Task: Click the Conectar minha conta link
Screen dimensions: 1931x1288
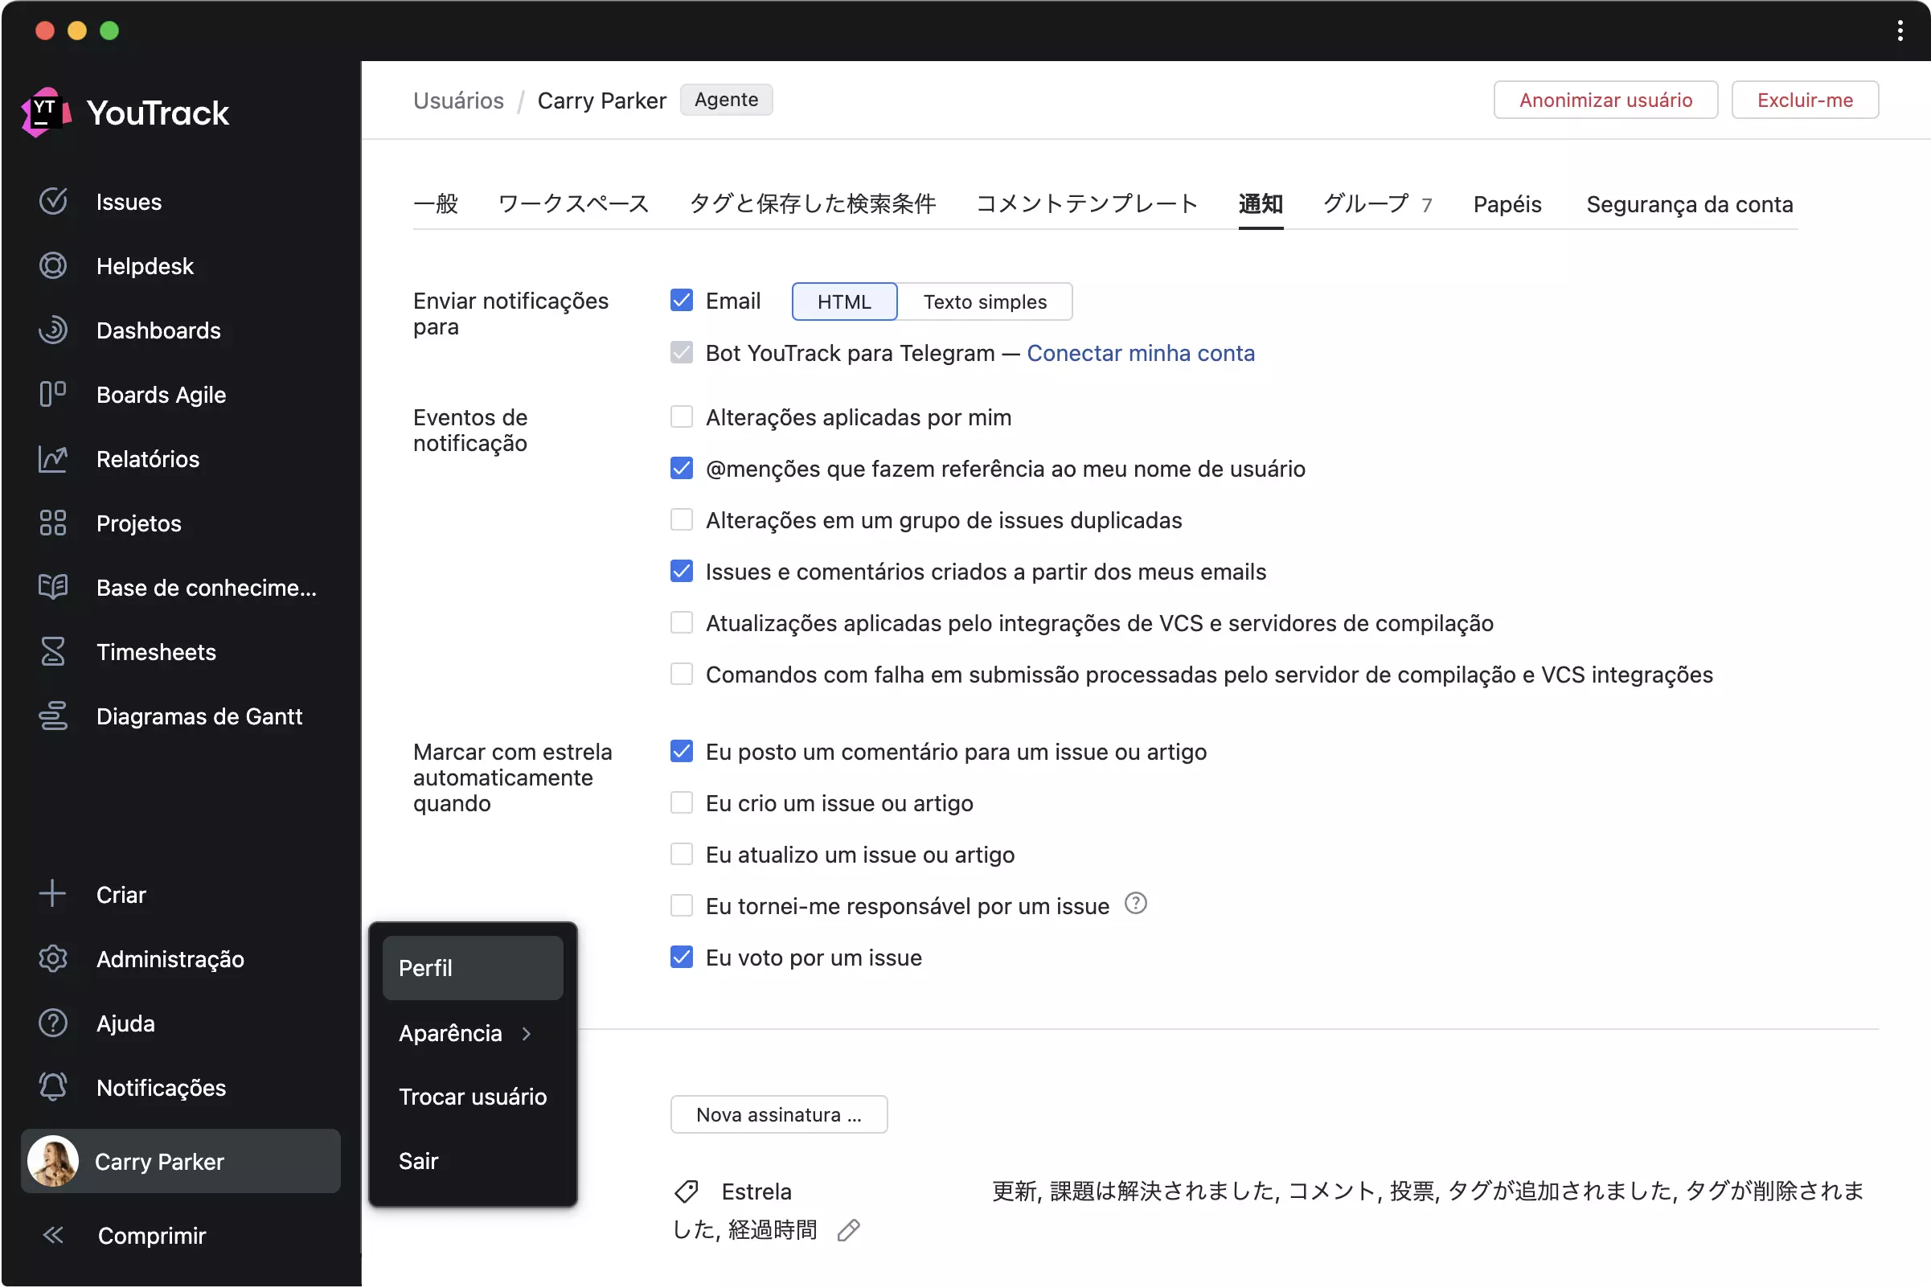Action: [1140, 353]
